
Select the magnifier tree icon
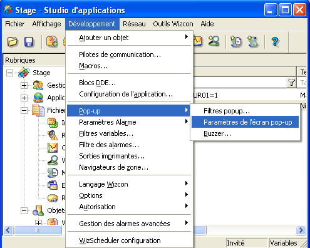[x=53, y=160]
